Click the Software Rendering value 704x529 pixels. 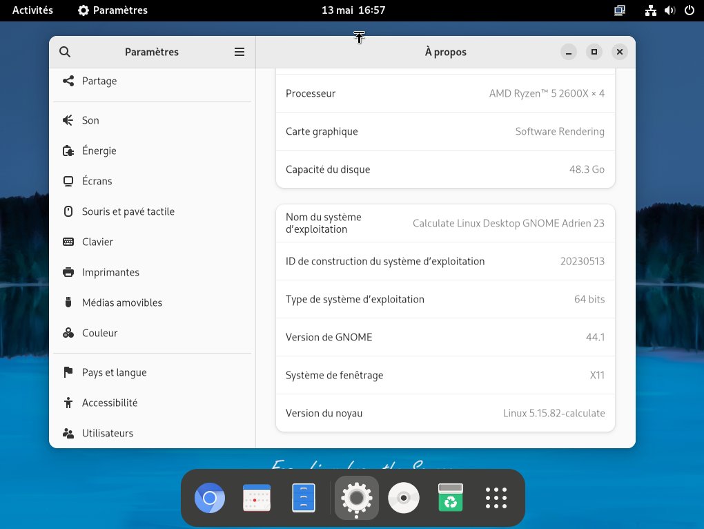click(x=560, y=132)
